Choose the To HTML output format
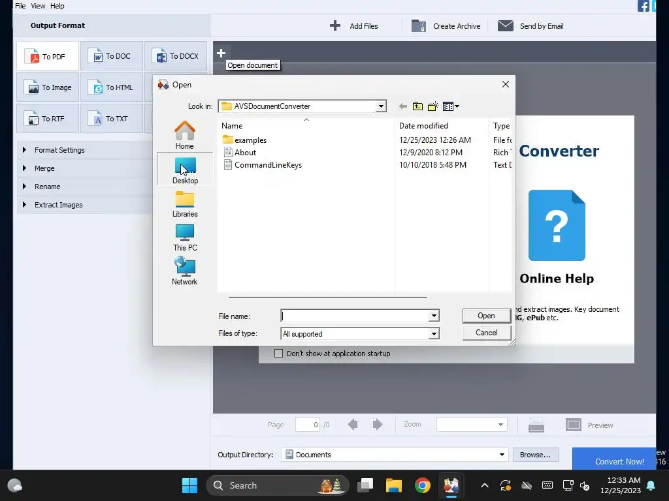Image resolution: width=669 pixels, height=501 pixels. click(x=111, y=87)
